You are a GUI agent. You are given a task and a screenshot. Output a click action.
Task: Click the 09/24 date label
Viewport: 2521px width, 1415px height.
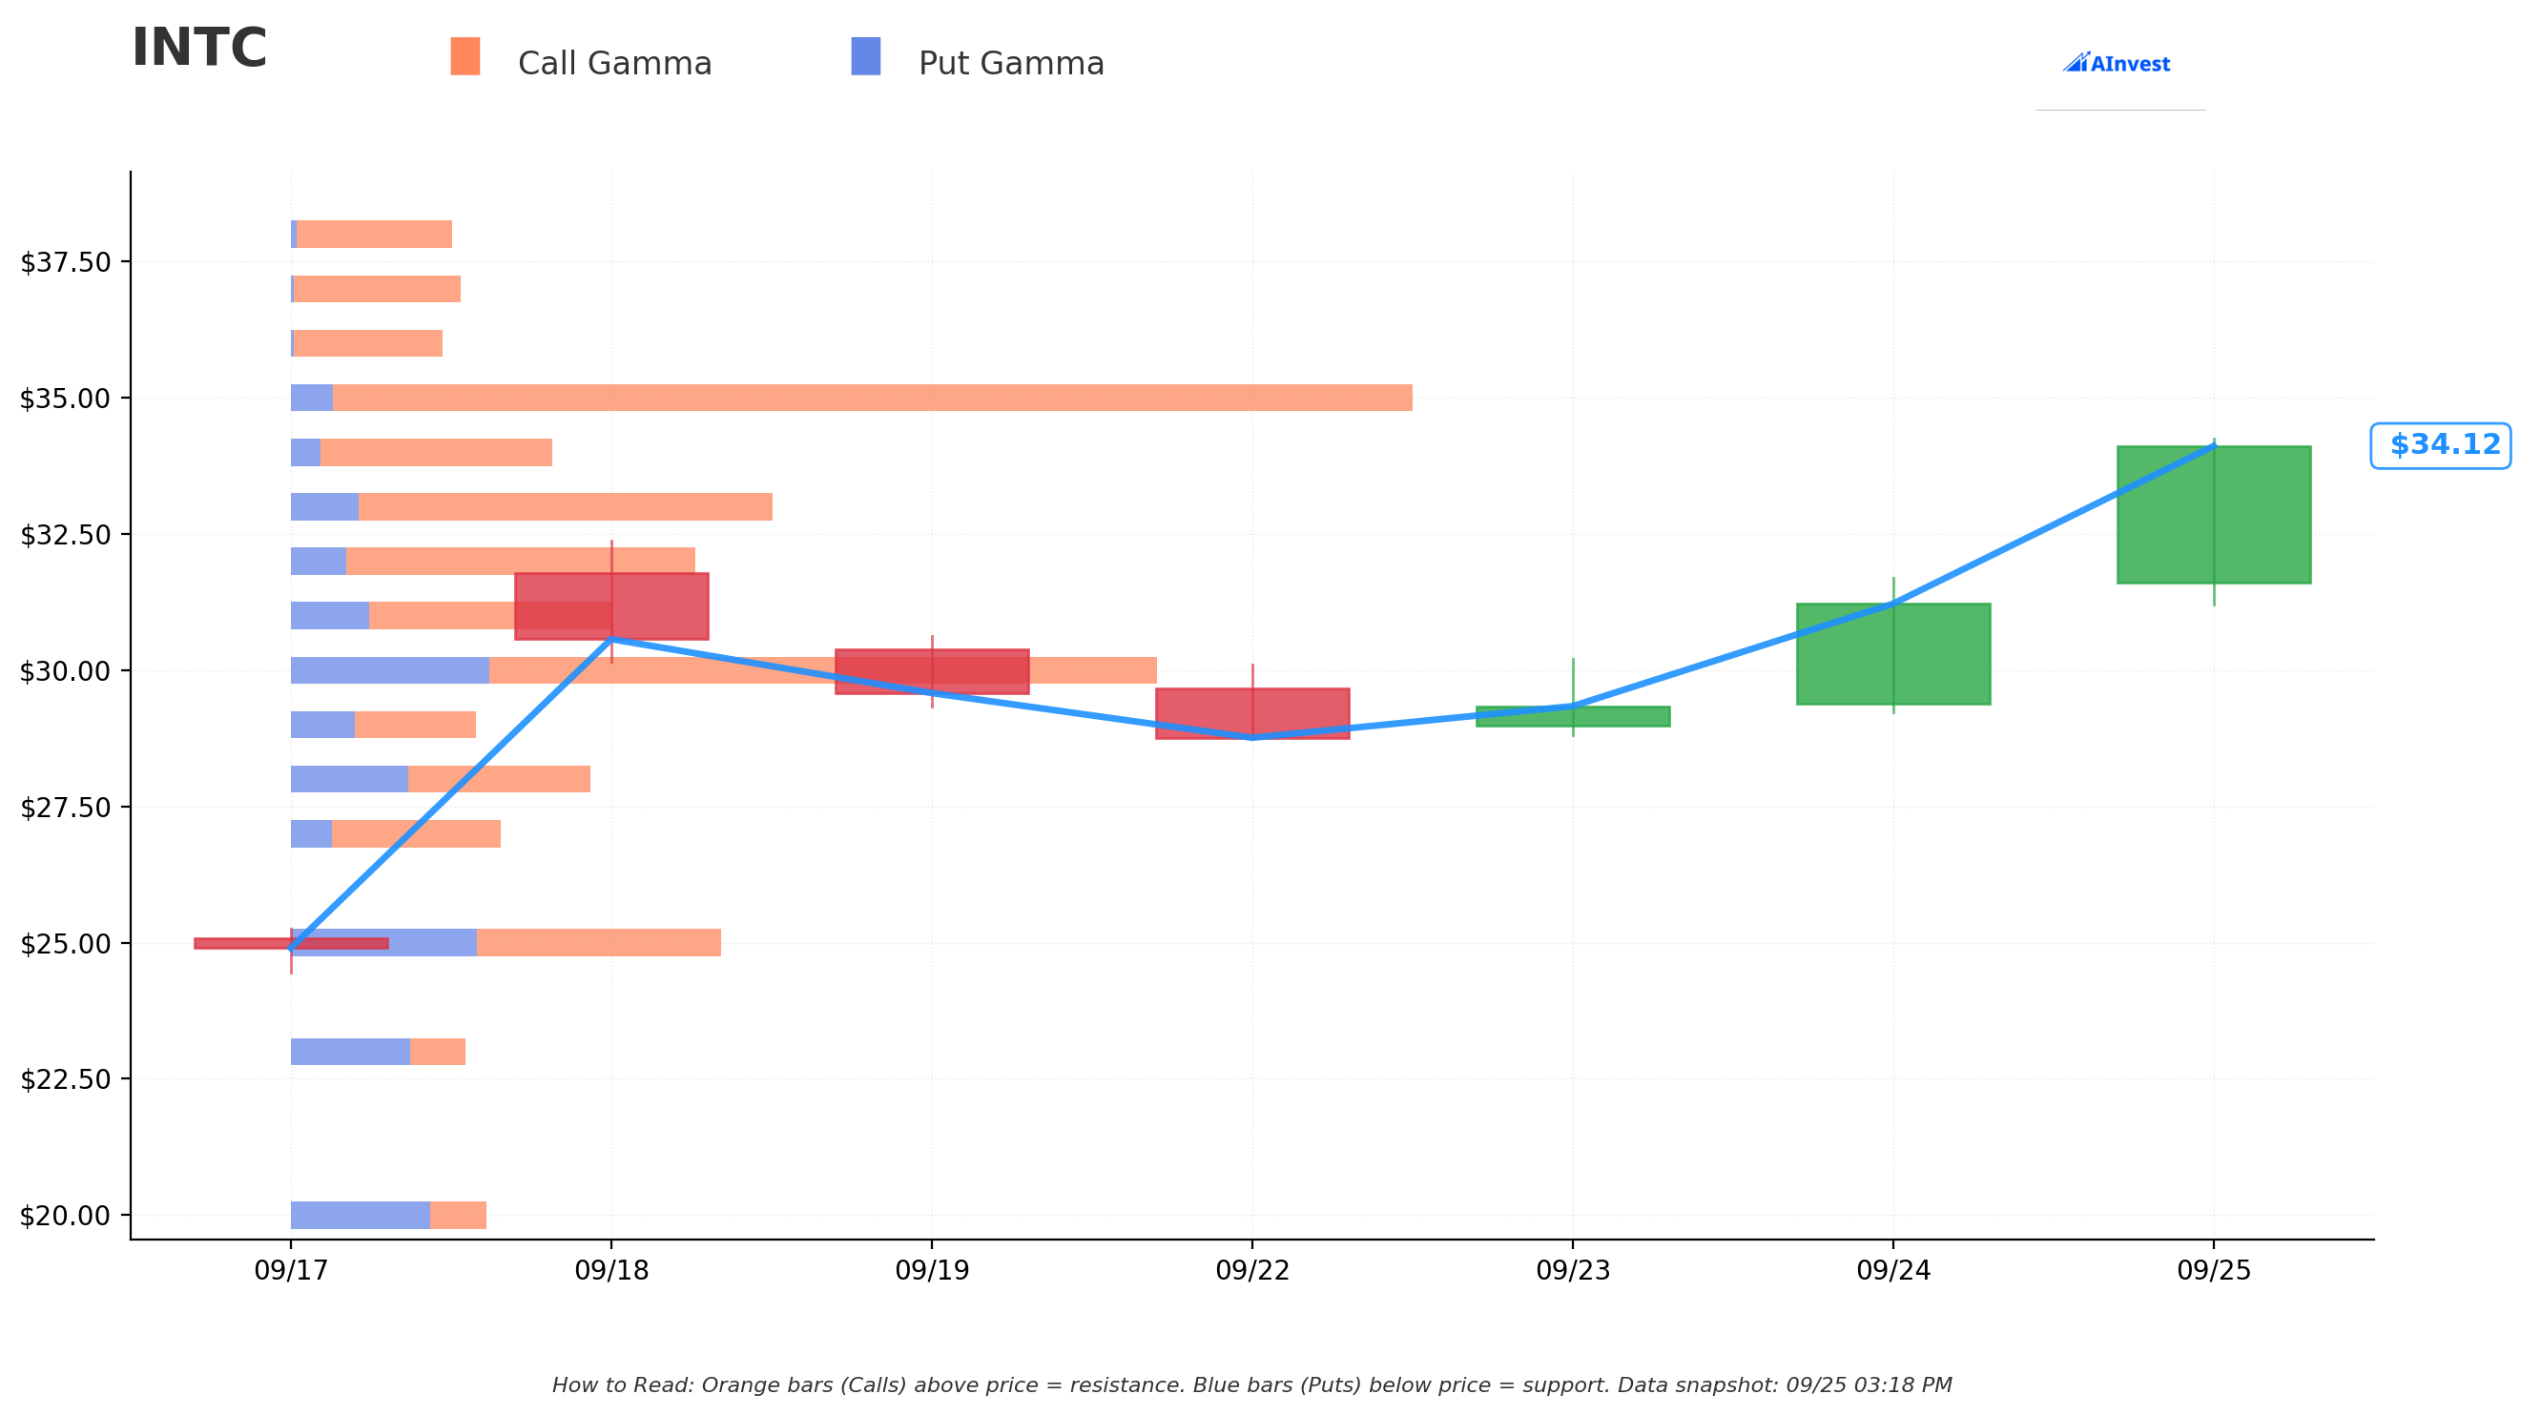click(x=1893, y=1270)
